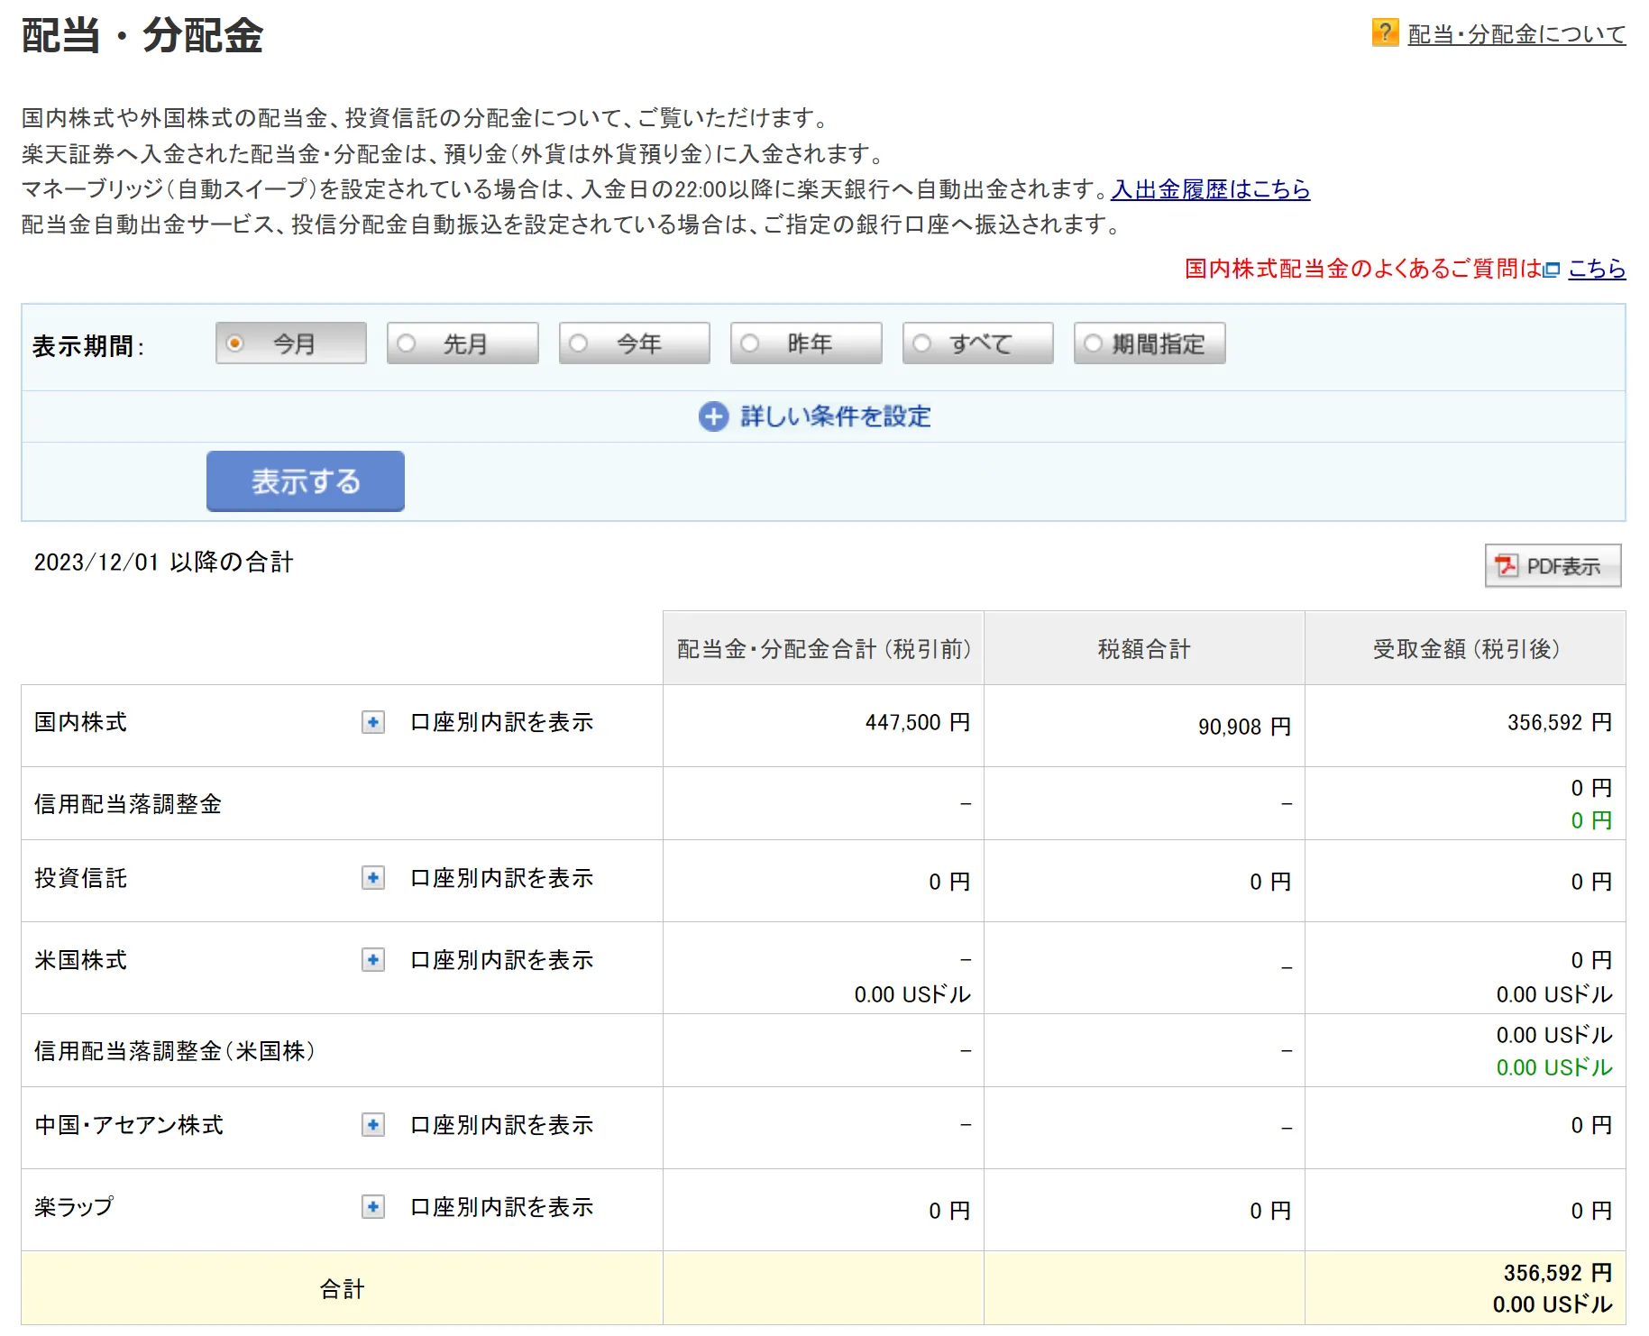
Task: Show 口座別内訳を表示 for 楽ラップ
Action: pyautogui.click(x=501, y=1207)
